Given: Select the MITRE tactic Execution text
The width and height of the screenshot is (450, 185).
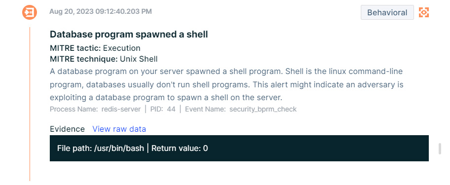Looking at the screenshot, I should pyautogui.click(x=122, y=48).
